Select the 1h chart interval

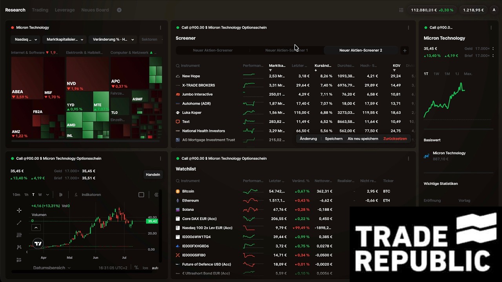26,195
